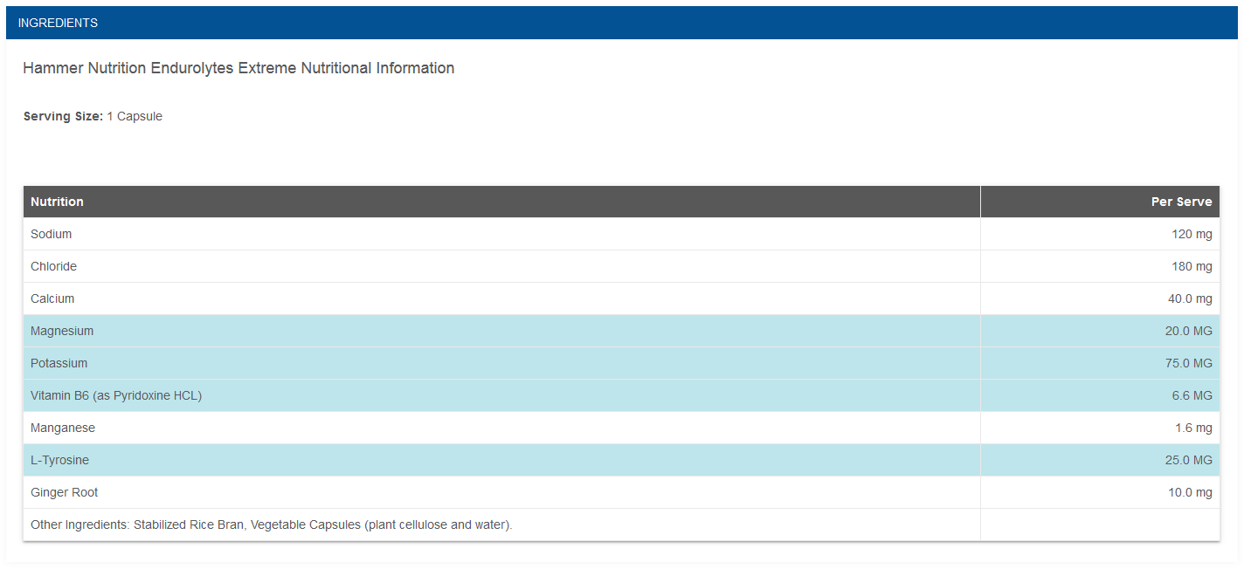
Task: Click the '75.0 MG' potassium value
Action: (1188, 363)
